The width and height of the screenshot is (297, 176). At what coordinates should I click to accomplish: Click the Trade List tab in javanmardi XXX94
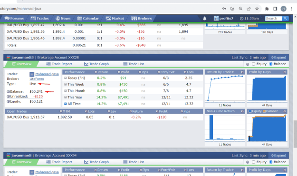(134, 162)
